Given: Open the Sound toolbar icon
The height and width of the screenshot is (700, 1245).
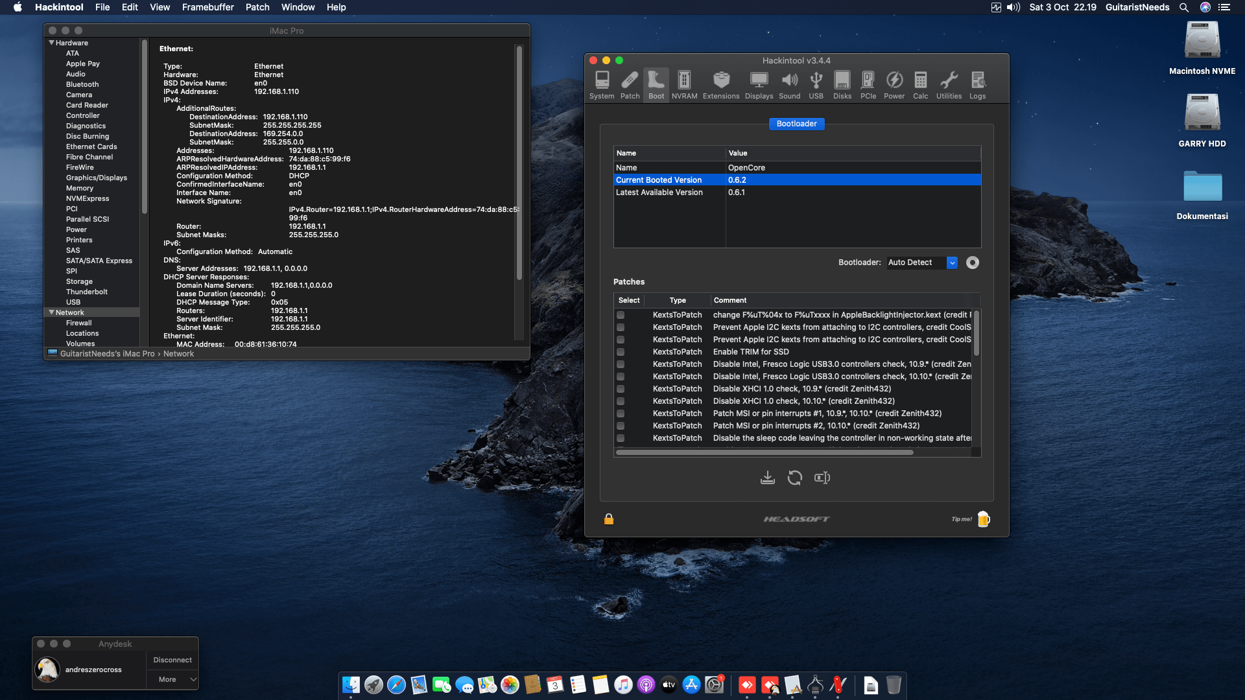Looking at the screenshot, I should click(x=789, y=85).
